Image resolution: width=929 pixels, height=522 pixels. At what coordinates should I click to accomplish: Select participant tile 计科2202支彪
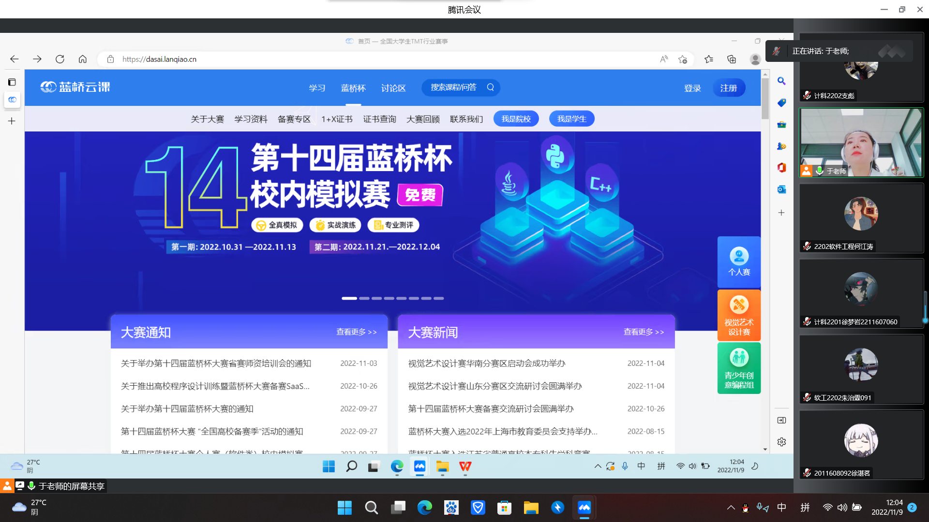pos(861,67)
